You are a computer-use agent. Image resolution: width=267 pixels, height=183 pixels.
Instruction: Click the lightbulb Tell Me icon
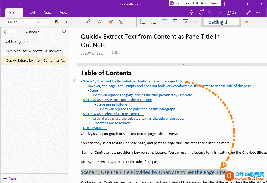coord(191,12)
